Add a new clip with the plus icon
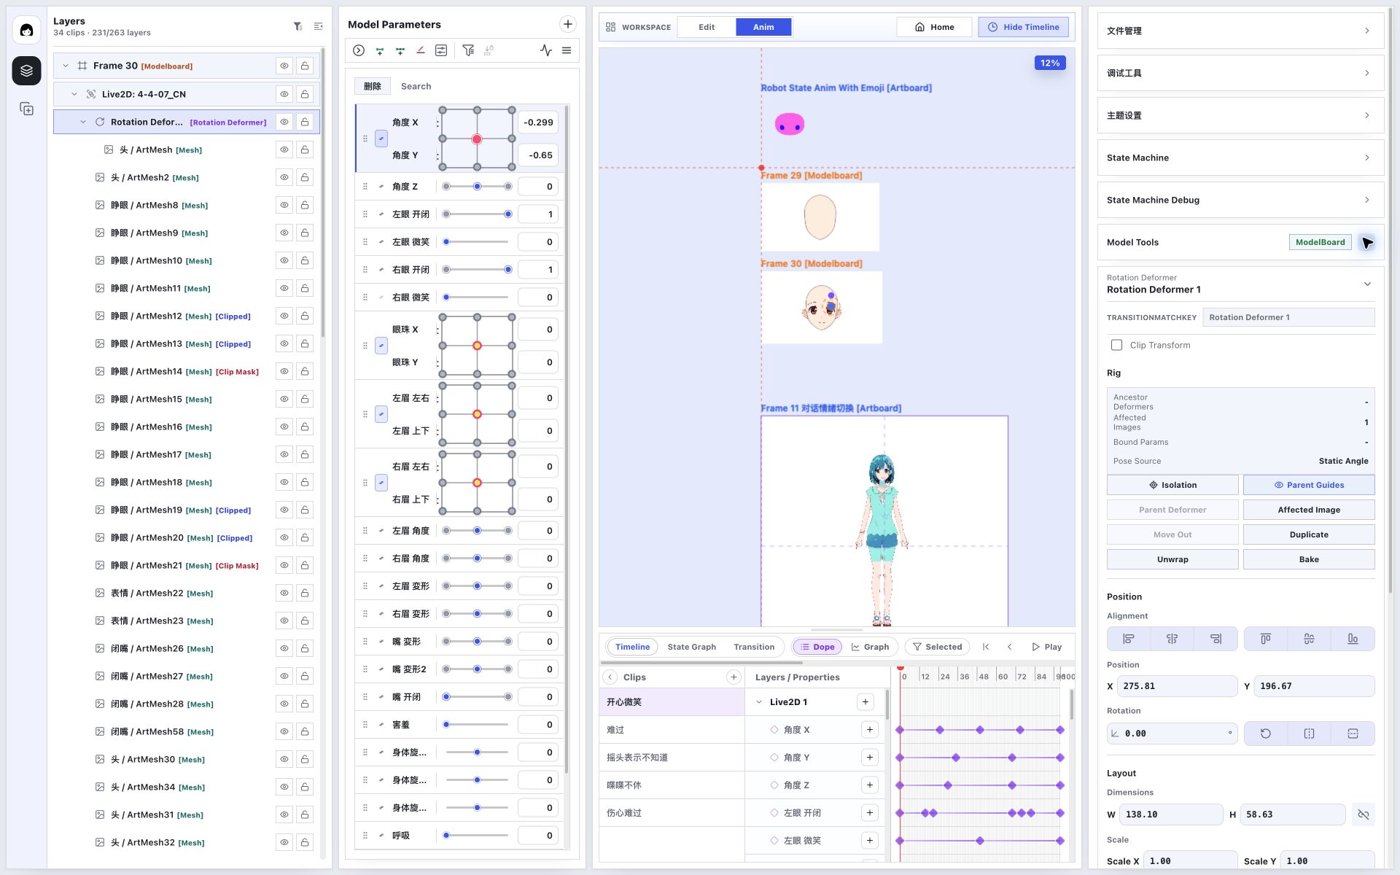The image size is (1400, 875). click(x=734, y=677)
